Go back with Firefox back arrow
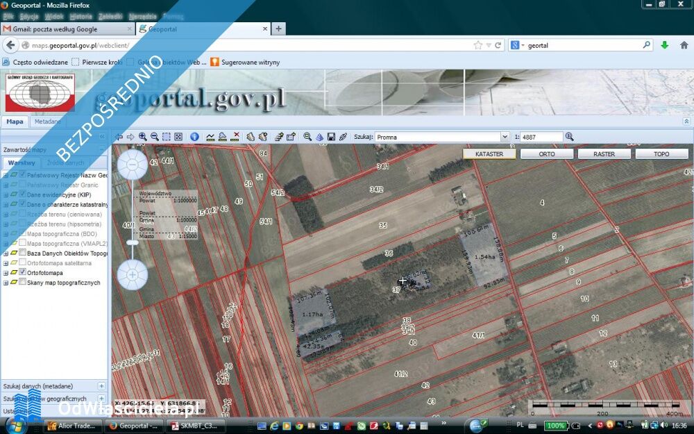The width and height of the screenshot is (694, 434). pyautogui.click(x=10, y=45)
